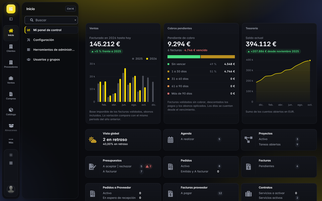Open the Almacenes module

[x=11, y=127]
